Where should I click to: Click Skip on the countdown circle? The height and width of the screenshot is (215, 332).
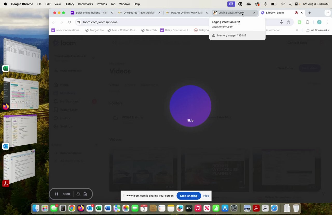click(x=190, y=121)
